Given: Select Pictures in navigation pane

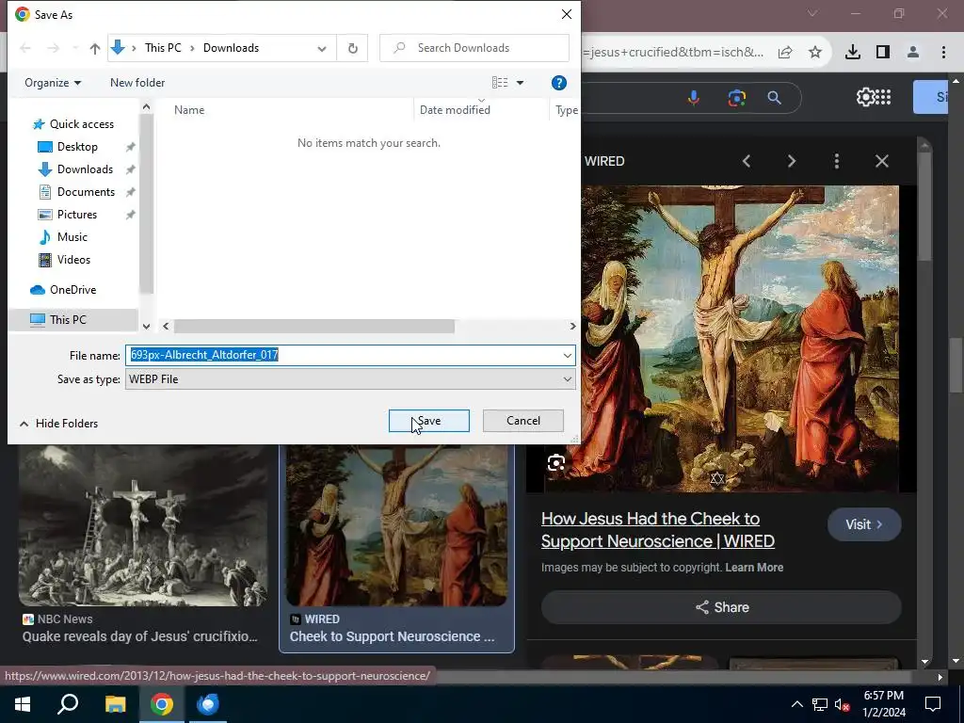Looking at the screenshot, I should pos(77,215).
